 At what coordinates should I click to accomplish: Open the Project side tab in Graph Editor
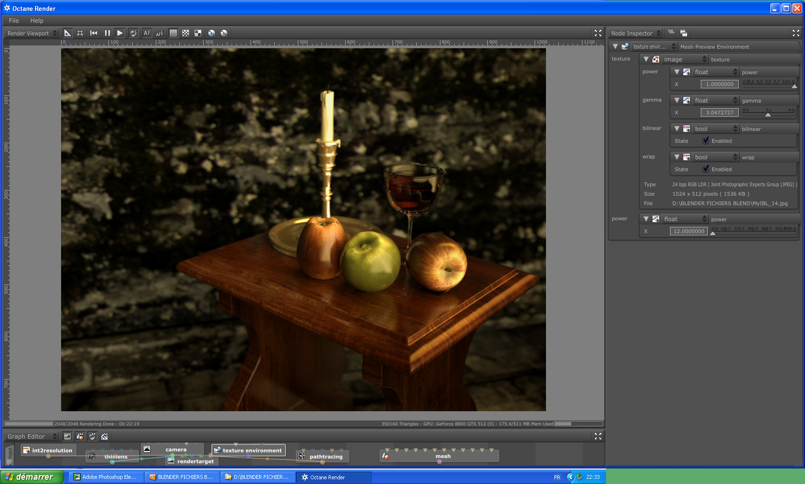click(9, 455)
